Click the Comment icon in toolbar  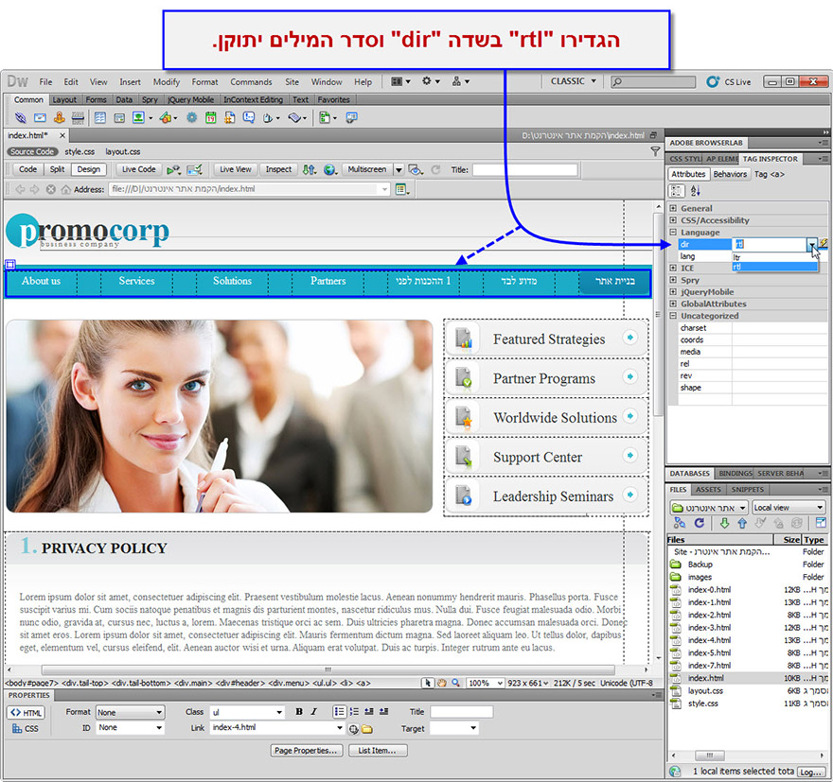tap(248, 118)
